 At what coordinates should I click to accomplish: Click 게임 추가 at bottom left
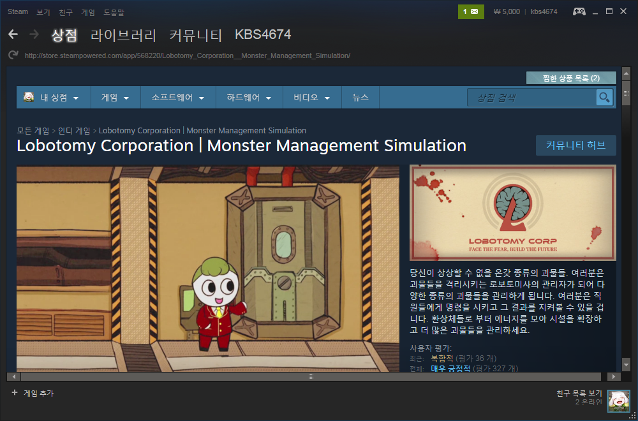[x=38, y=394]
